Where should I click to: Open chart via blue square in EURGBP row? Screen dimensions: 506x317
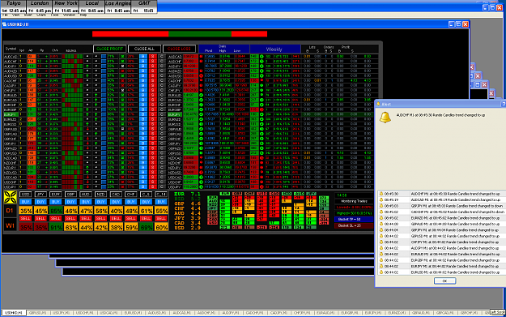point(104,109)
